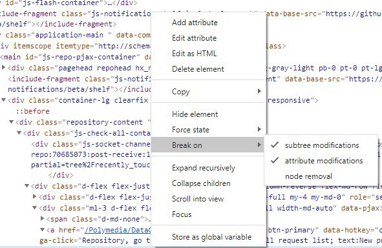Open the /Polymedia/Data href link

coord(118,230)
